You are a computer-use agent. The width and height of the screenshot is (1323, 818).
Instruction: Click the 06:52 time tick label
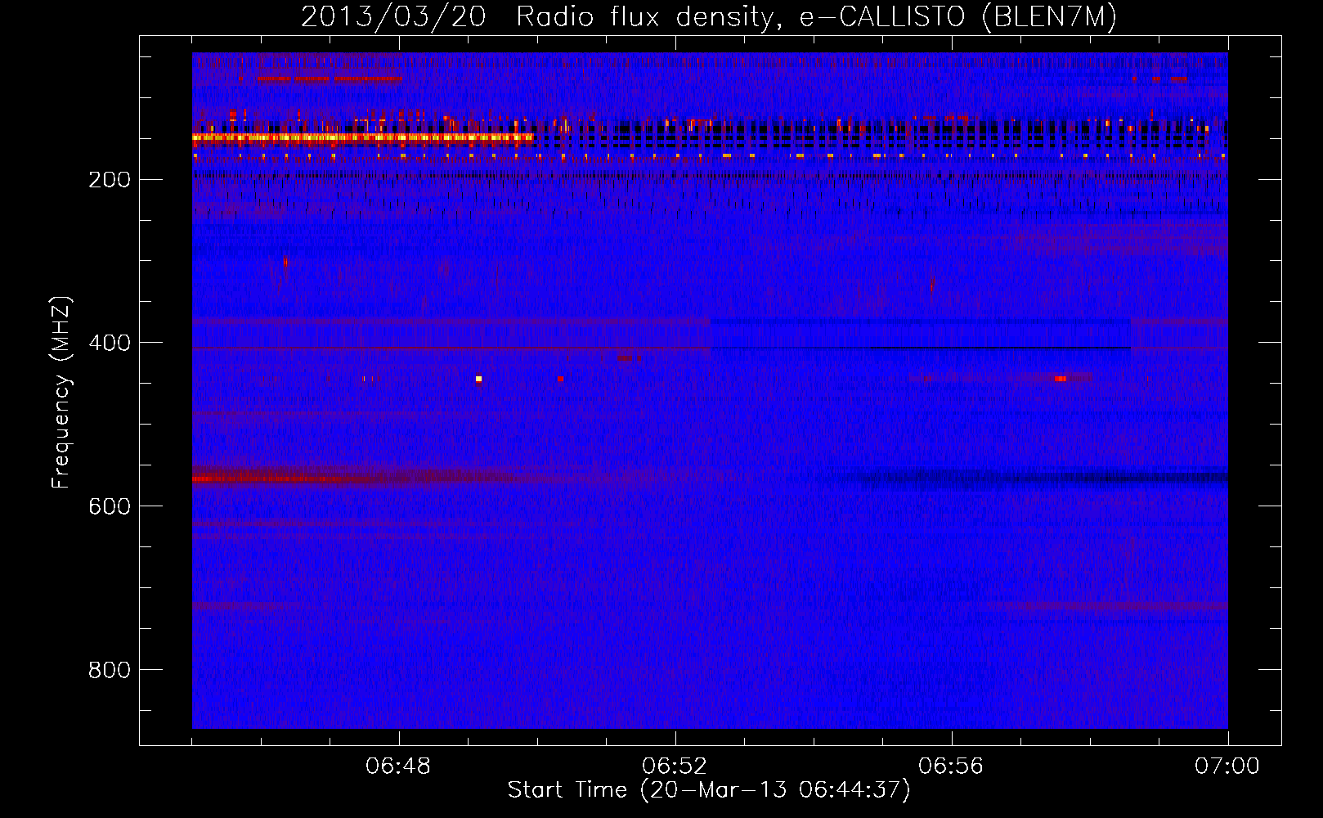[675, 766]
